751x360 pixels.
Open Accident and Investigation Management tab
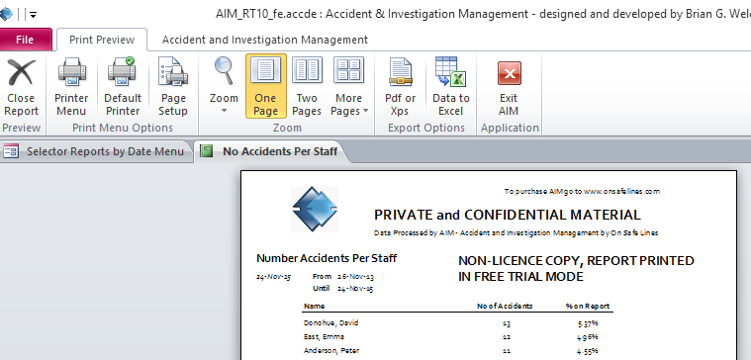(x=265, y=40)
